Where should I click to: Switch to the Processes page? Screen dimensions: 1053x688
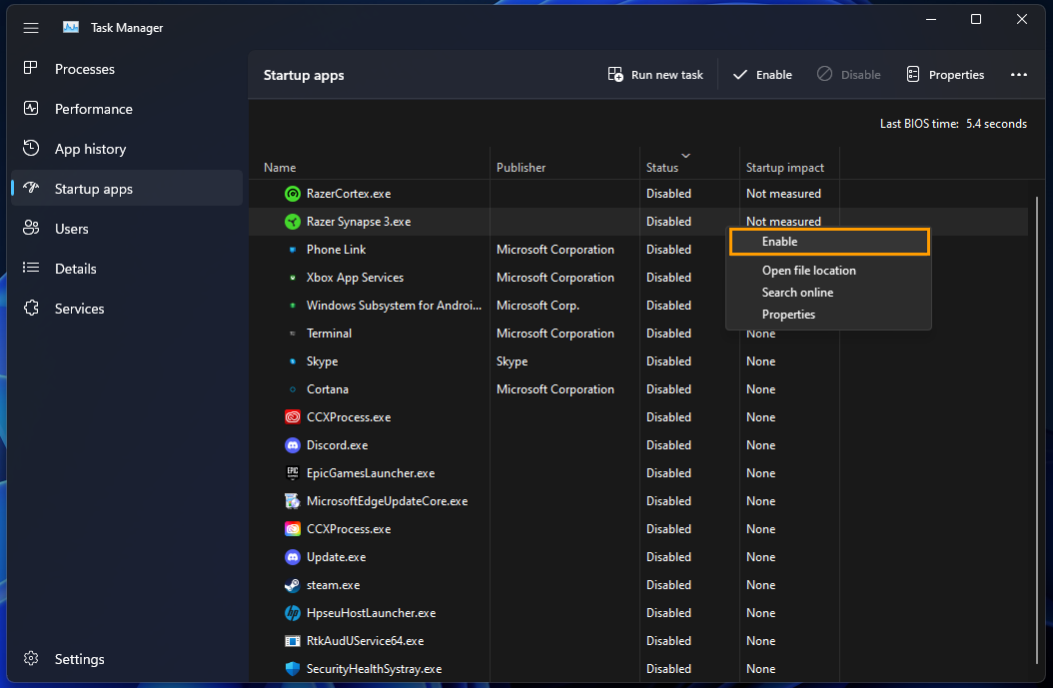127,69
